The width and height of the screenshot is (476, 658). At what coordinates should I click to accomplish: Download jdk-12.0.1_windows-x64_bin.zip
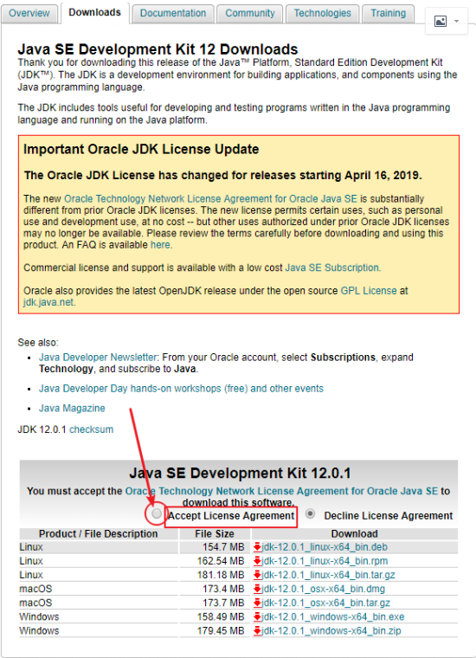click(331, 630)
